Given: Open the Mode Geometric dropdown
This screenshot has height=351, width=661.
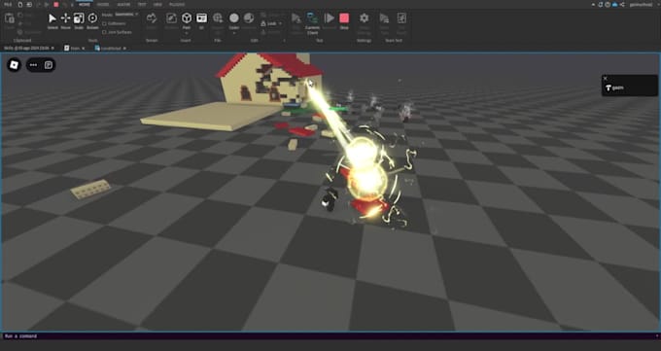Looking at the screenshot, I should tap(126, 15).
